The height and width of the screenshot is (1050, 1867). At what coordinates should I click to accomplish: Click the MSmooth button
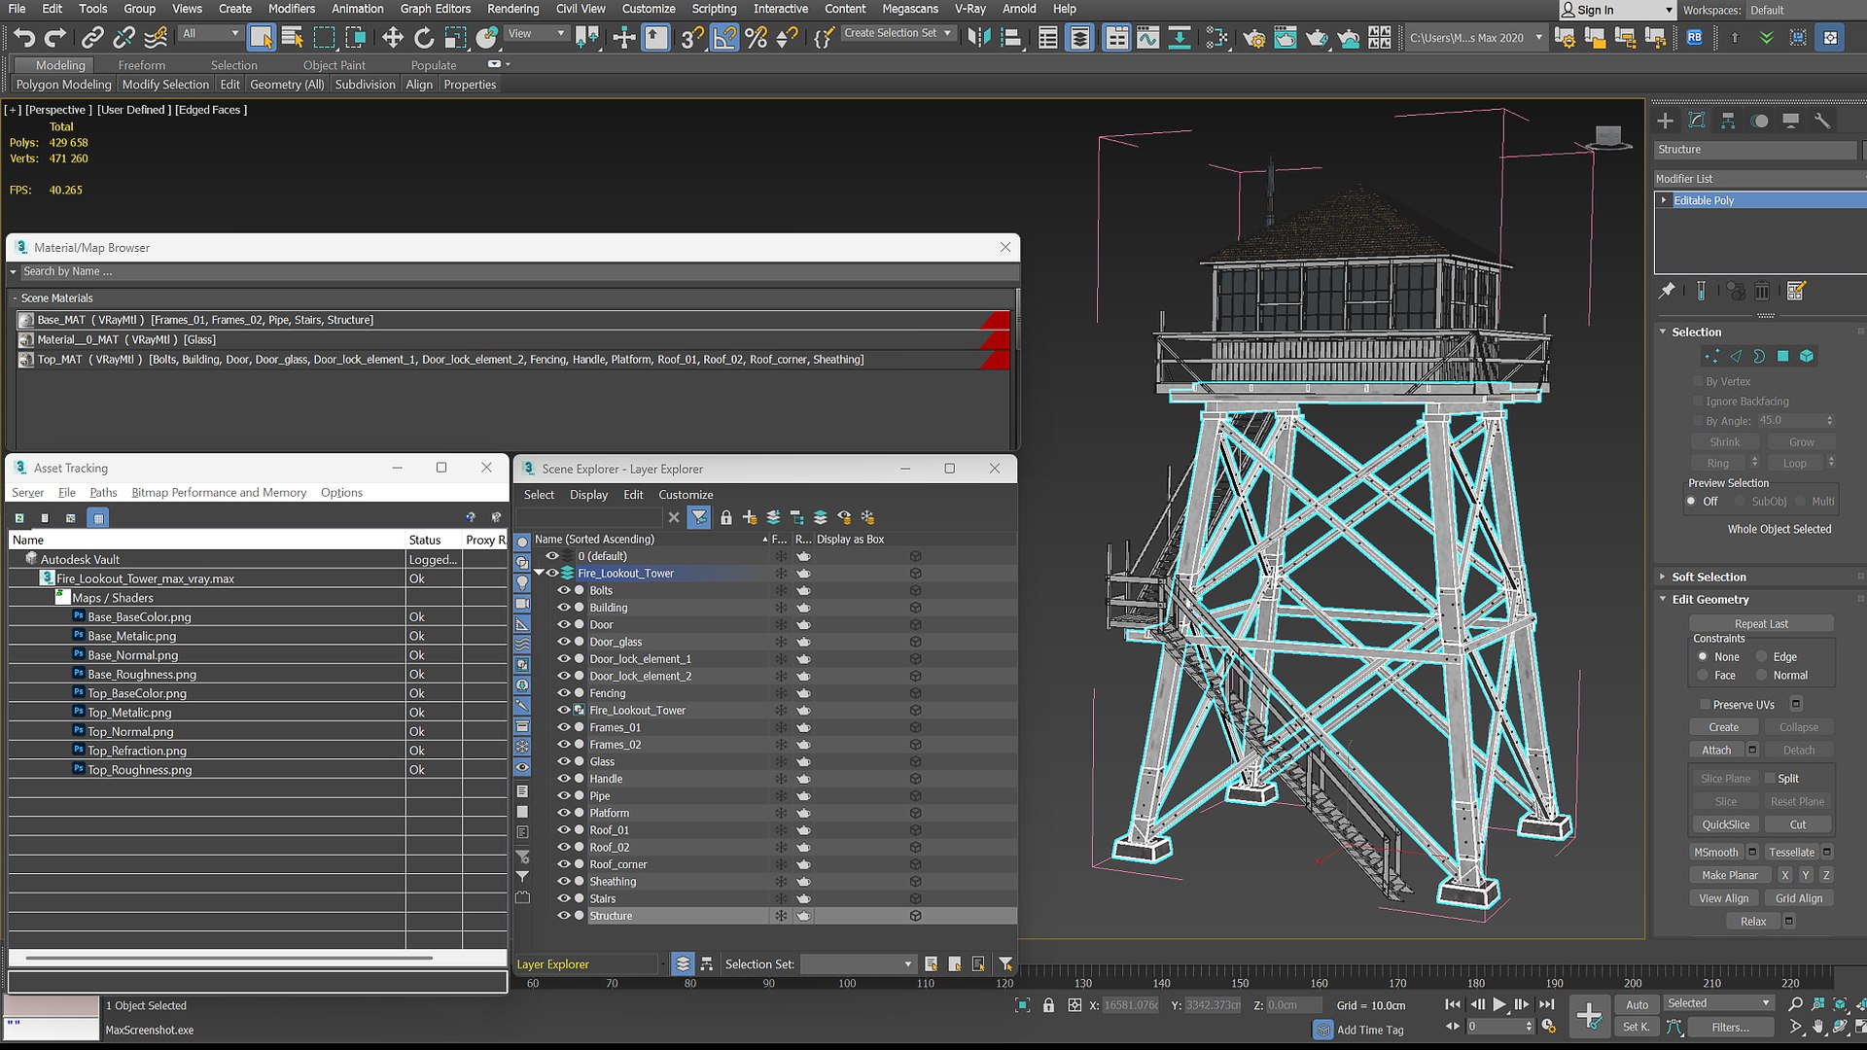1716,853
